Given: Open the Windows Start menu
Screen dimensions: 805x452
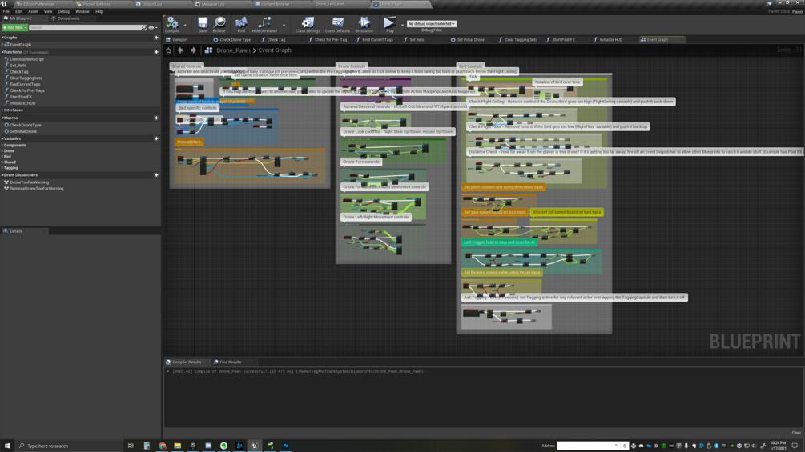Looking at the screenshot, I should (7, 446).
